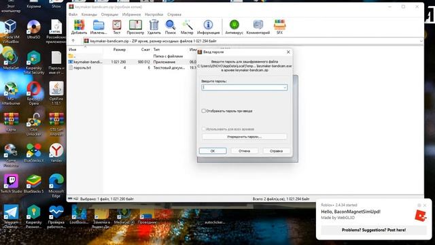The width and height of the screenshot is (435, 245).
Task: Dismiss the Roblox notification with X
Action: [x=425, y=206]
